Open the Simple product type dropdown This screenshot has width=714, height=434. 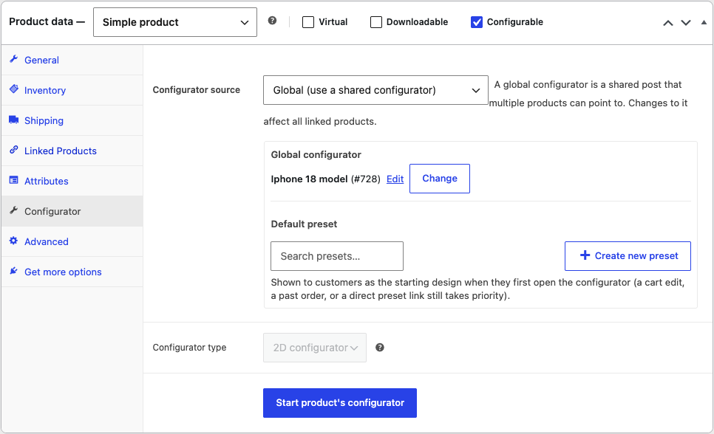[175, 22]
